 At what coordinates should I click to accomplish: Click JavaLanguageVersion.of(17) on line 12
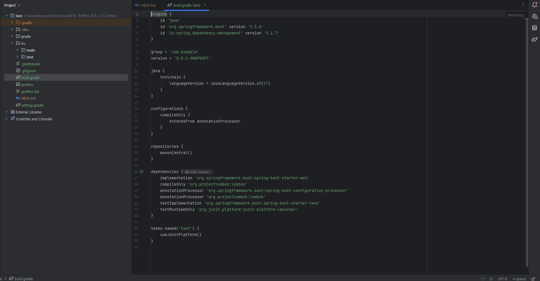pyautogui.click(x=240, y=83)
